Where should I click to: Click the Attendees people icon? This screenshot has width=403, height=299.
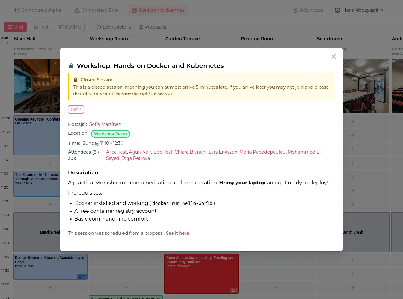click(295, 10)
